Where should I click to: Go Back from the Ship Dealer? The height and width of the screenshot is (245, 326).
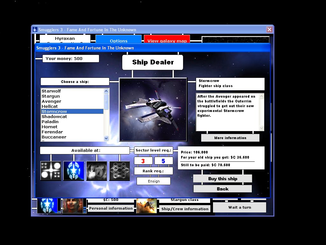(x=223, y=189)
